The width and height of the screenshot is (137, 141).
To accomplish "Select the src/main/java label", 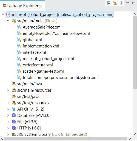I will coord(30,84).
